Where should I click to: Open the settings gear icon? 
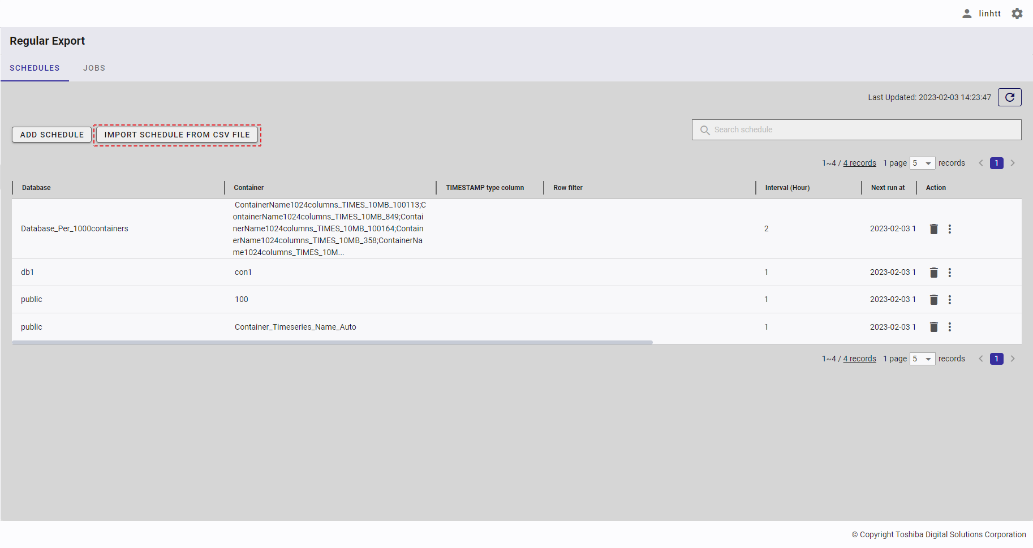[1017, 14]
